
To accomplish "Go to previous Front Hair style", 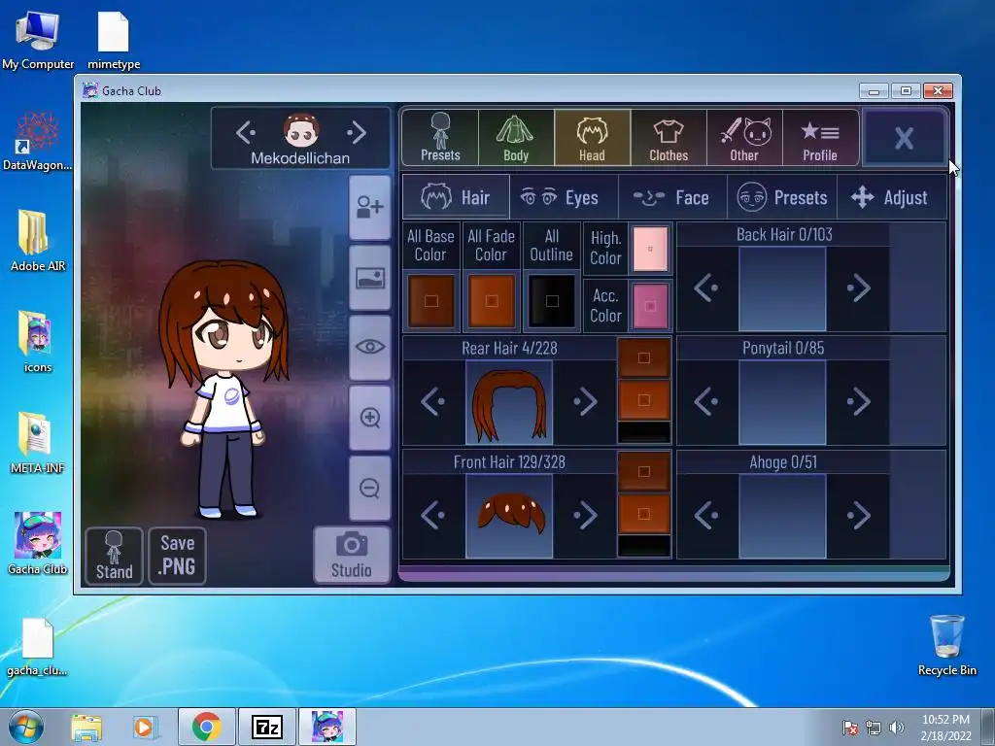I will (x=433, y=515).
